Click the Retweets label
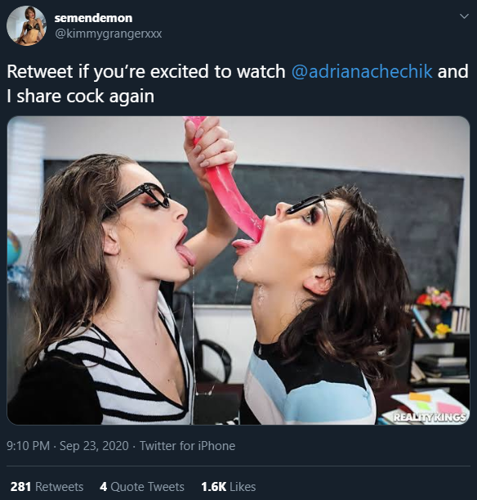 [59, 487]
